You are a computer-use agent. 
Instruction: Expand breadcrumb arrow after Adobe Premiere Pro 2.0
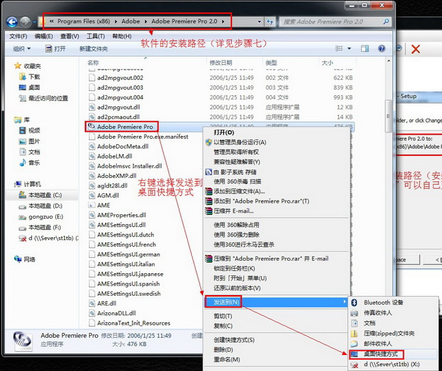coord(223,21)
